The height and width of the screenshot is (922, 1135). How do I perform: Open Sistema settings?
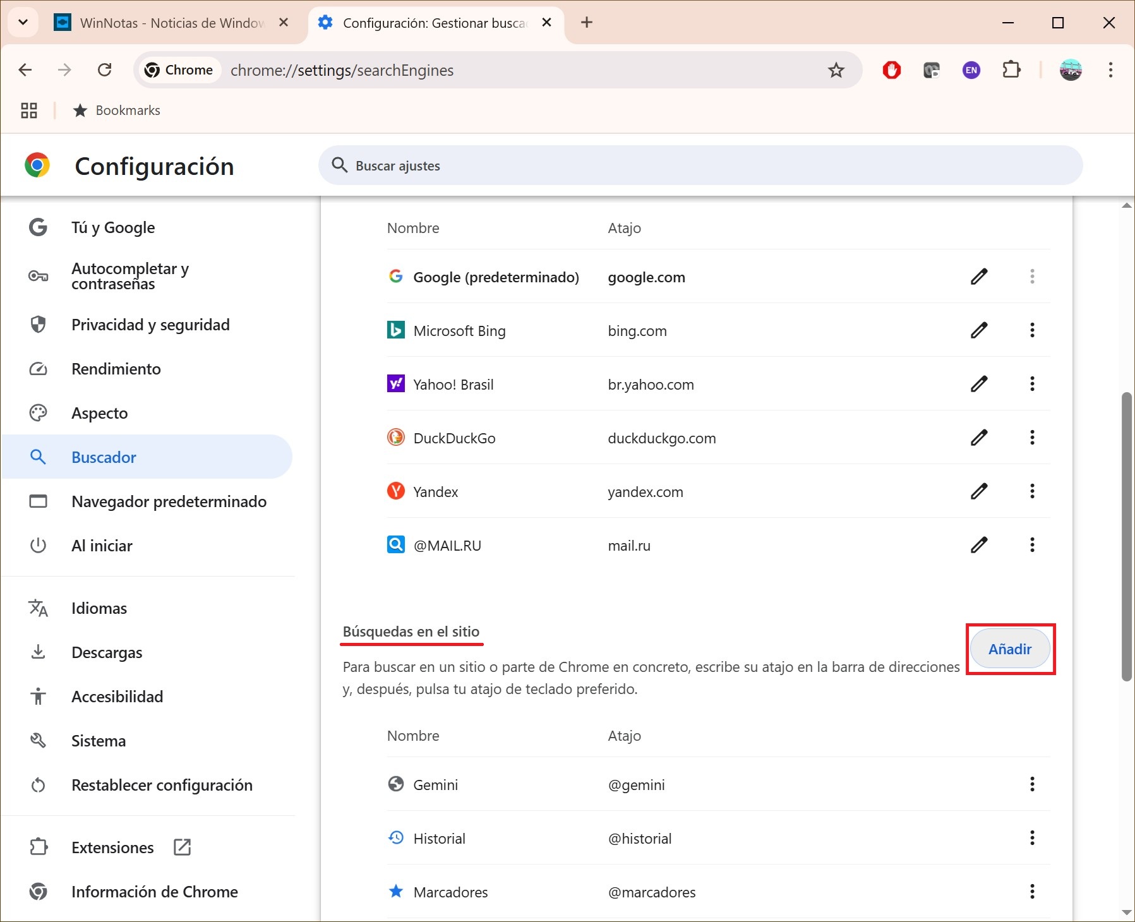click(148, 741)
